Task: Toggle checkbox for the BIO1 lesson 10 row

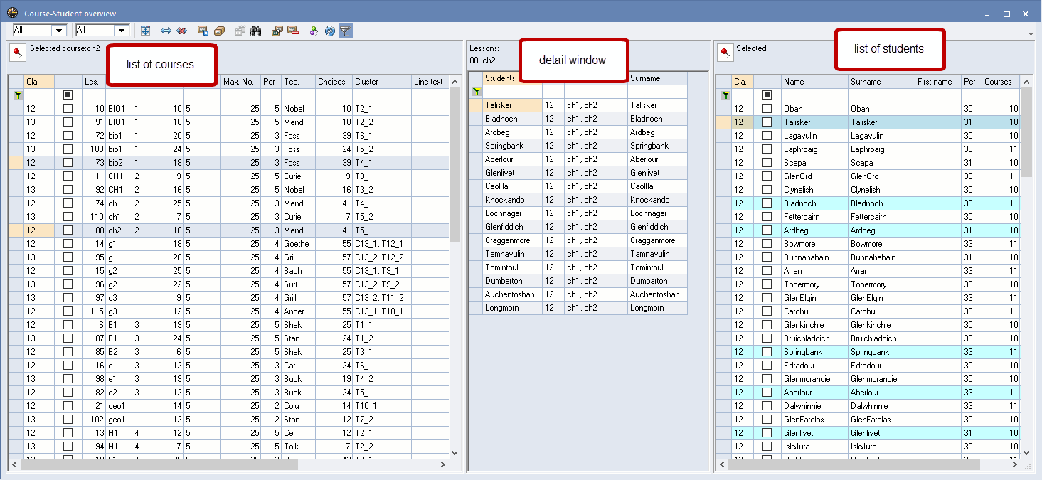Action: (x=68, y=109)
